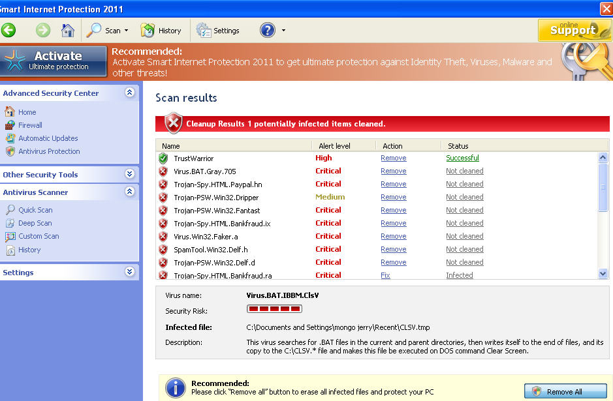The width and height of the screenshot is (613, 401).
Task: Open History from the toolbar
Action: (x=161, y=31)
